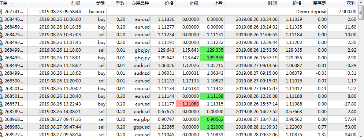The height and width of the screenshot is (137, 364).
Task: Select the open time 2019.08.26 10:06:00
Action: pos(60,19)
